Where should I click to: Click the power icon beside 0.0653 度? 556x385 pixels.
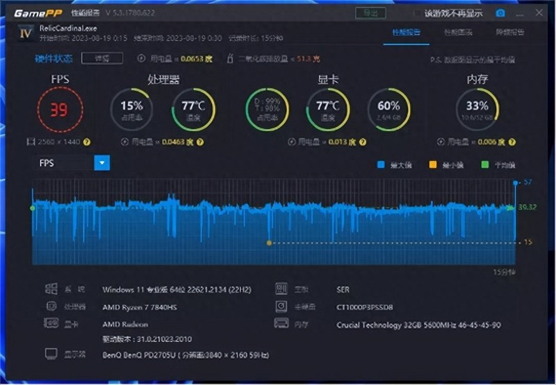tap(141, 58)
